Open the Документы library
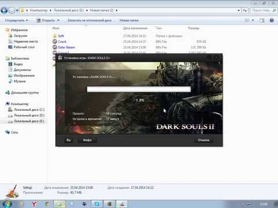 coord(22,70)
